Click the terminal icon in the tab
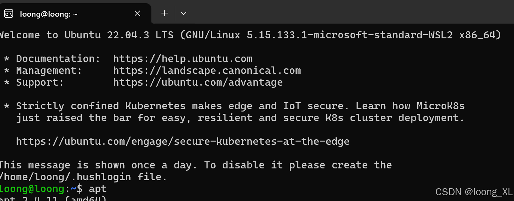This screenshot has width=514, height=201. [x=9, y=14]
